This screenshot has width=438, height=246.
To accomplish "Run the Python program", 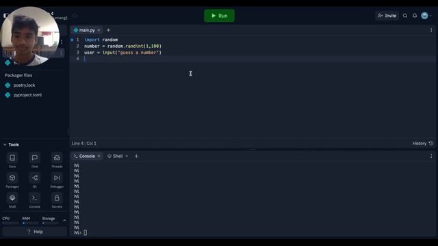I will (219, 16).
